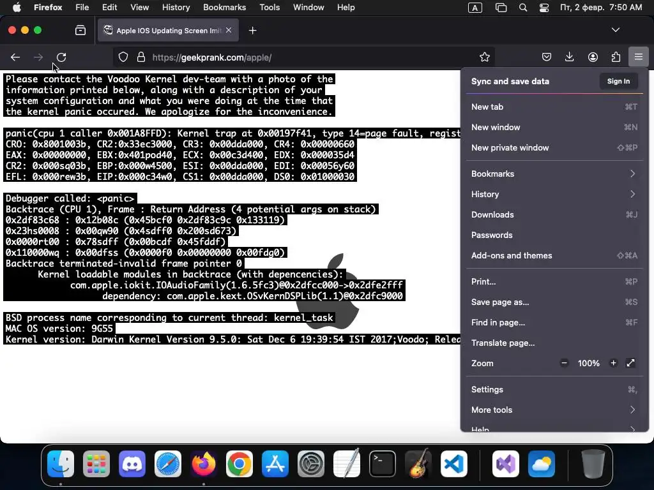The width and height of the screenshot is (654, 490).
Task: Expand the More tools submenu
Action: (554, 410)
